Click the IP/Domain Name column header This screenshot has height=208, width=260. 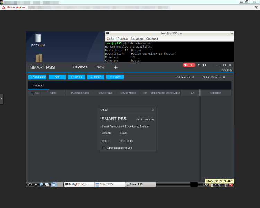(x=80, y=93)
